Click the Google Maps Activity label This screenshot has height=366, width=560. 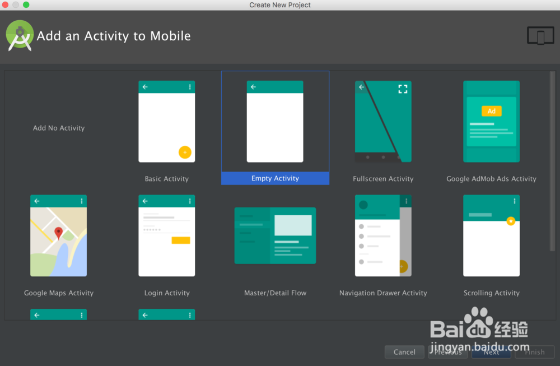59,293
